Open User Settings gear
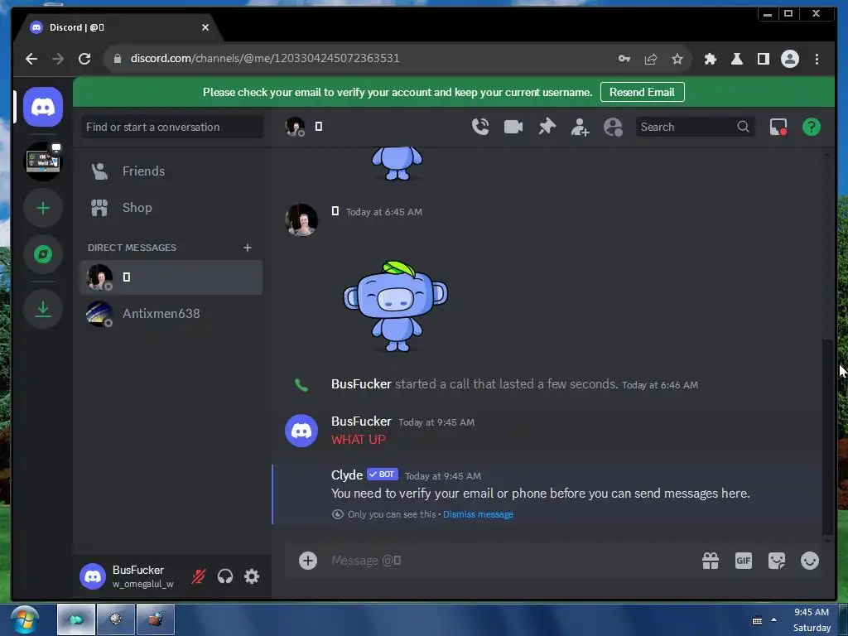 point(252,576)
